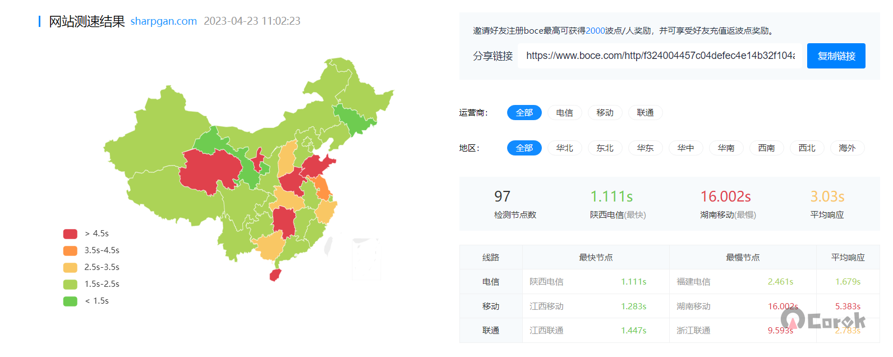893x357 pixels.
Task: Switch to the 海外 overseas region
Action: point(847,148)
